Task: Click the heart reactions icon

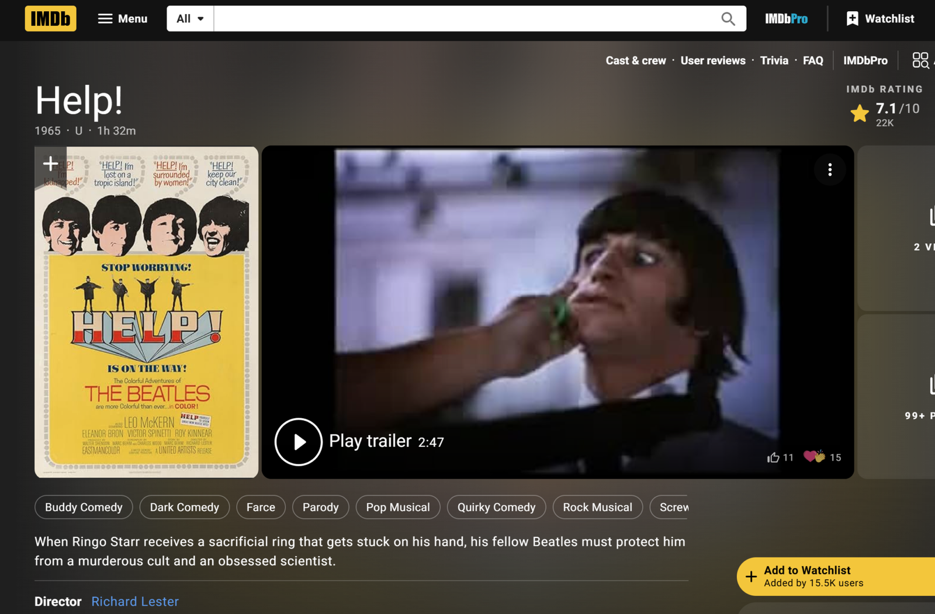Action: click(x=814, y=457)
